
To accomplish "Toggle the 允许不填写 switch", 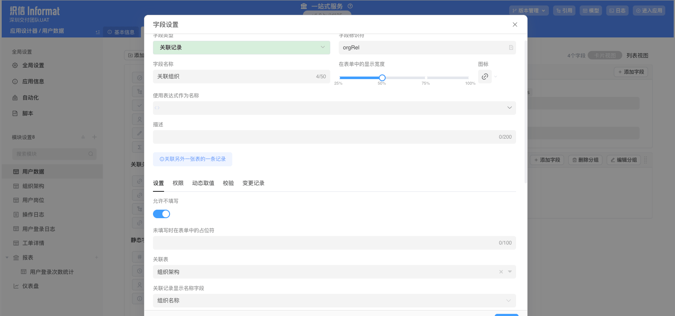I will pyautogui.click(x=162, y=214).
